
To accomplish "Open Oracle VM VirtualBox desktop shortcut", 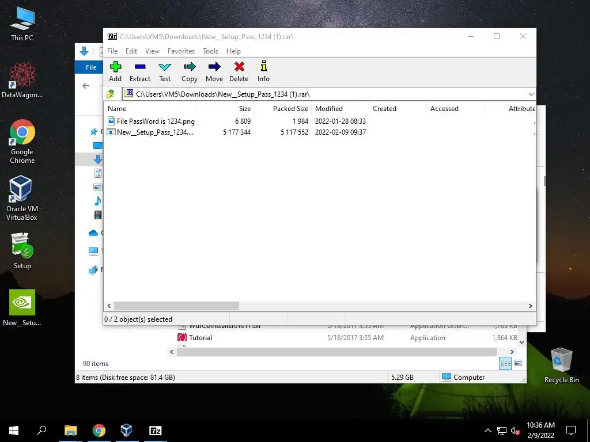I will pos(21,198).
